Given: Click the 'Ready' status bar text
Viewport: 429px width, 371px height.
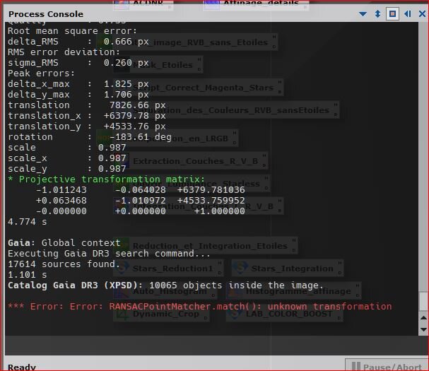Looking at the screenshot, I should [22, 367].
